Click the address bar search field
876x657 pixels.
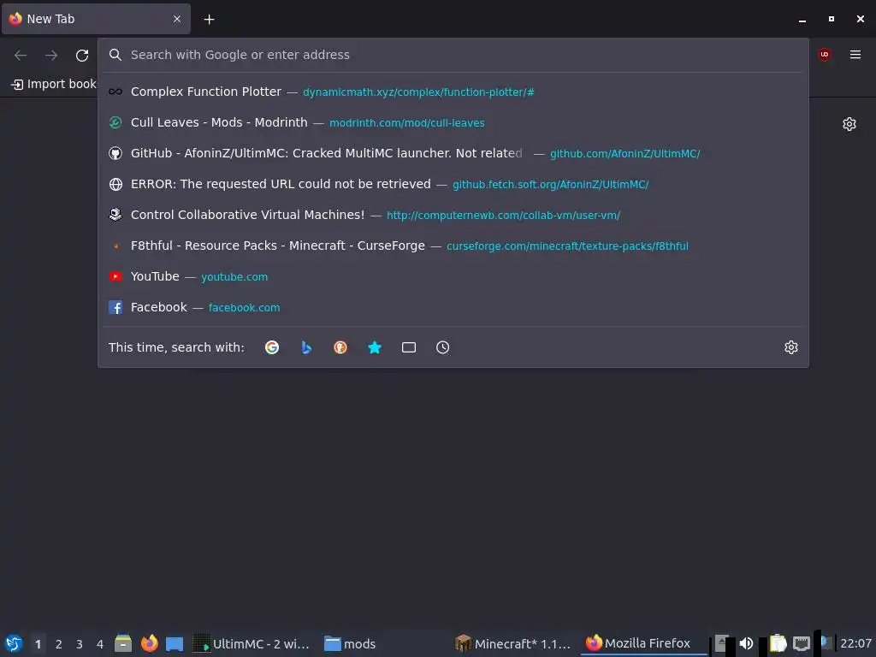[453, 55]
